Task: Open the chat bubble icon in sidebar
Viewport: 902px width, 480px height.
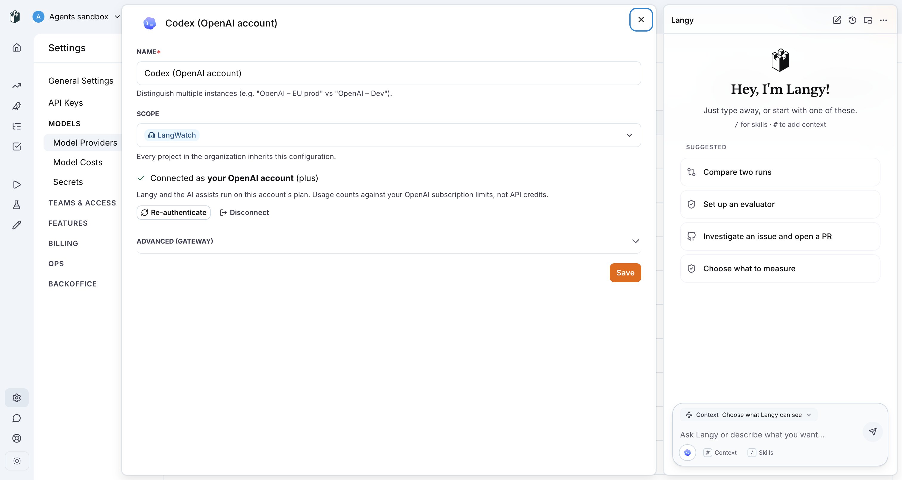Action: coord(17,418)
